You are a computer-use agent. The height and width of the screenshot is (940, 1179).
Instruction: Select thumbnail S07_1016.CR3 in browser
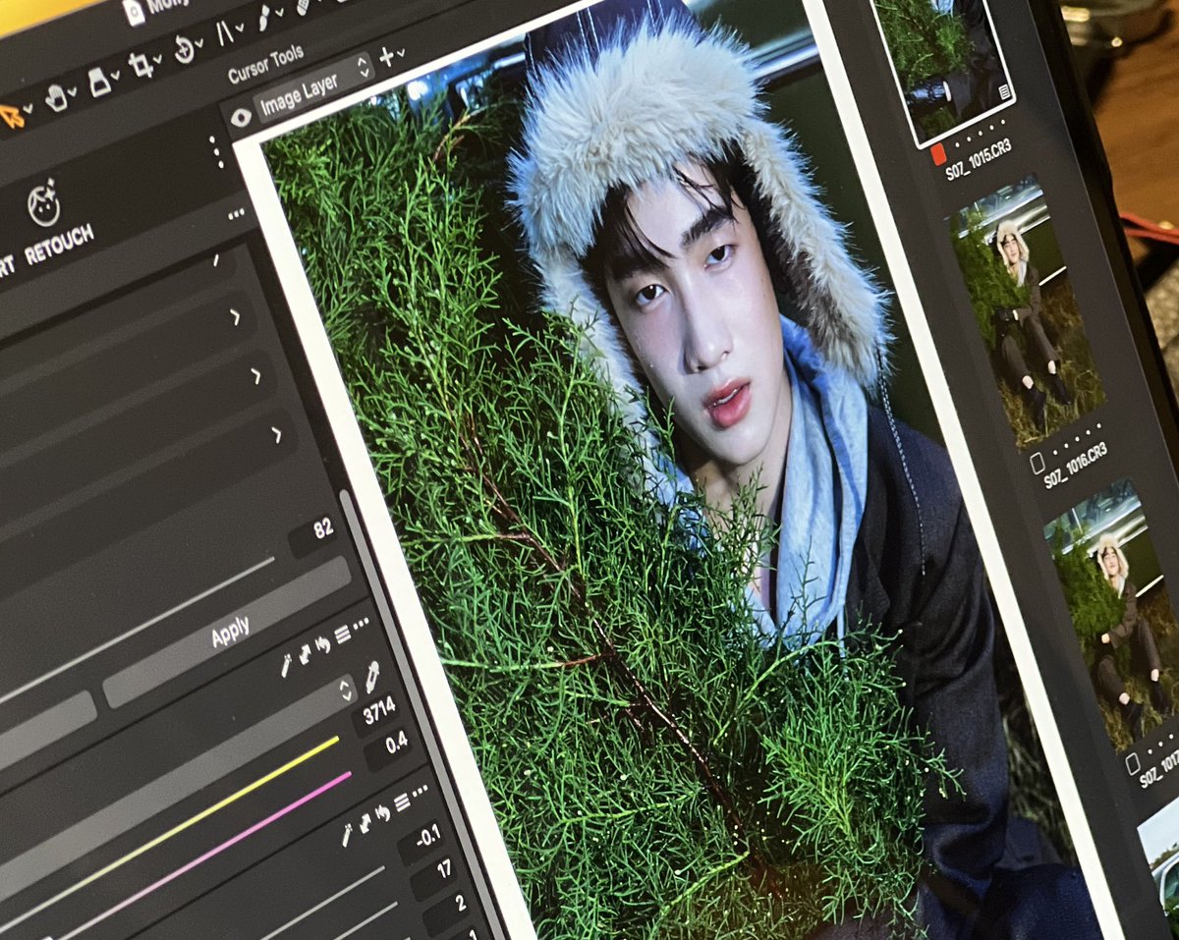coord(1028,312)
